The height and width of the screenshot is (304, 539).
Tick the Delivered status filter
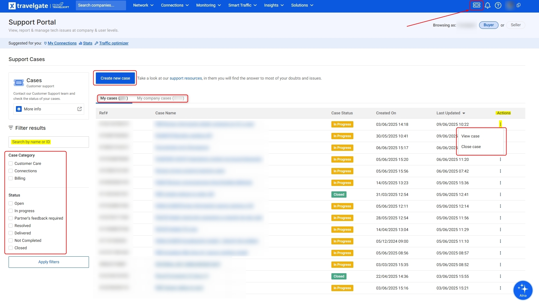(x=11, y=233)
